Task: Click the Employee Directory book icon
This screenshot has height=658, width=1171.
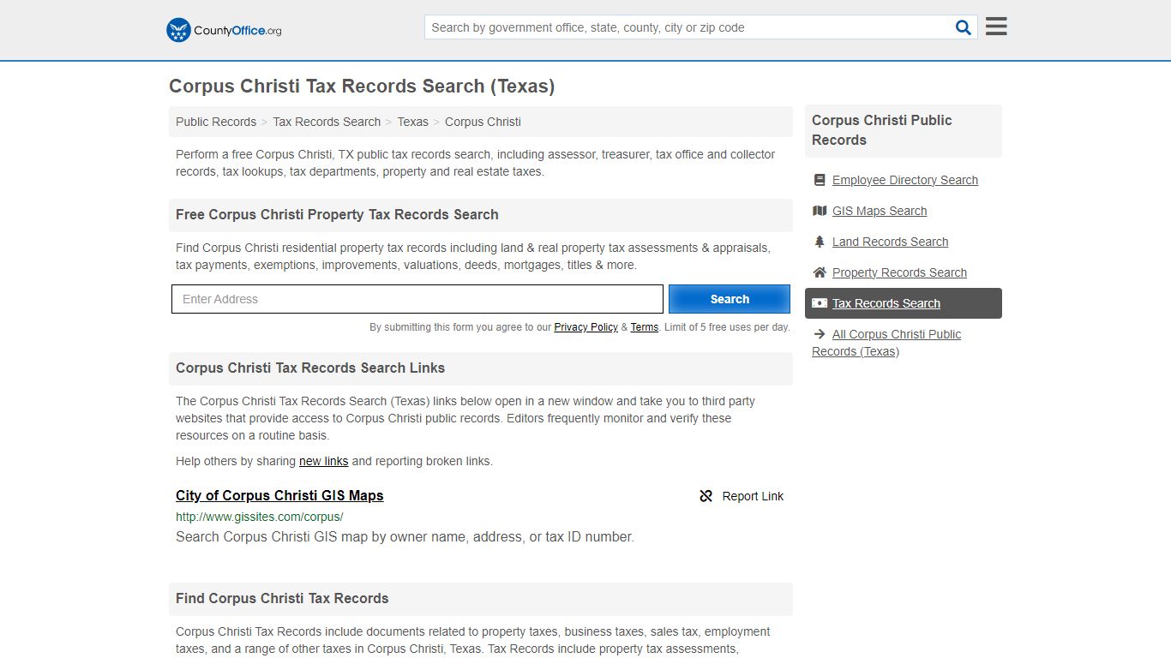Action: coord(820,180)
